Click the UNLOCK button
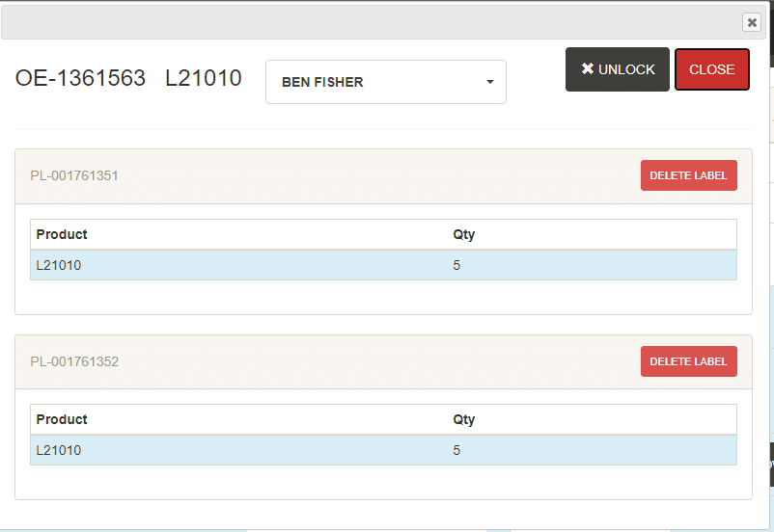 coord(618,69)
